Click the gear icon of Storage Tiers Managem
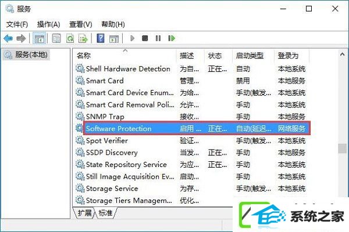The width and height of the screenshot is (349, 232). [80, 201]
